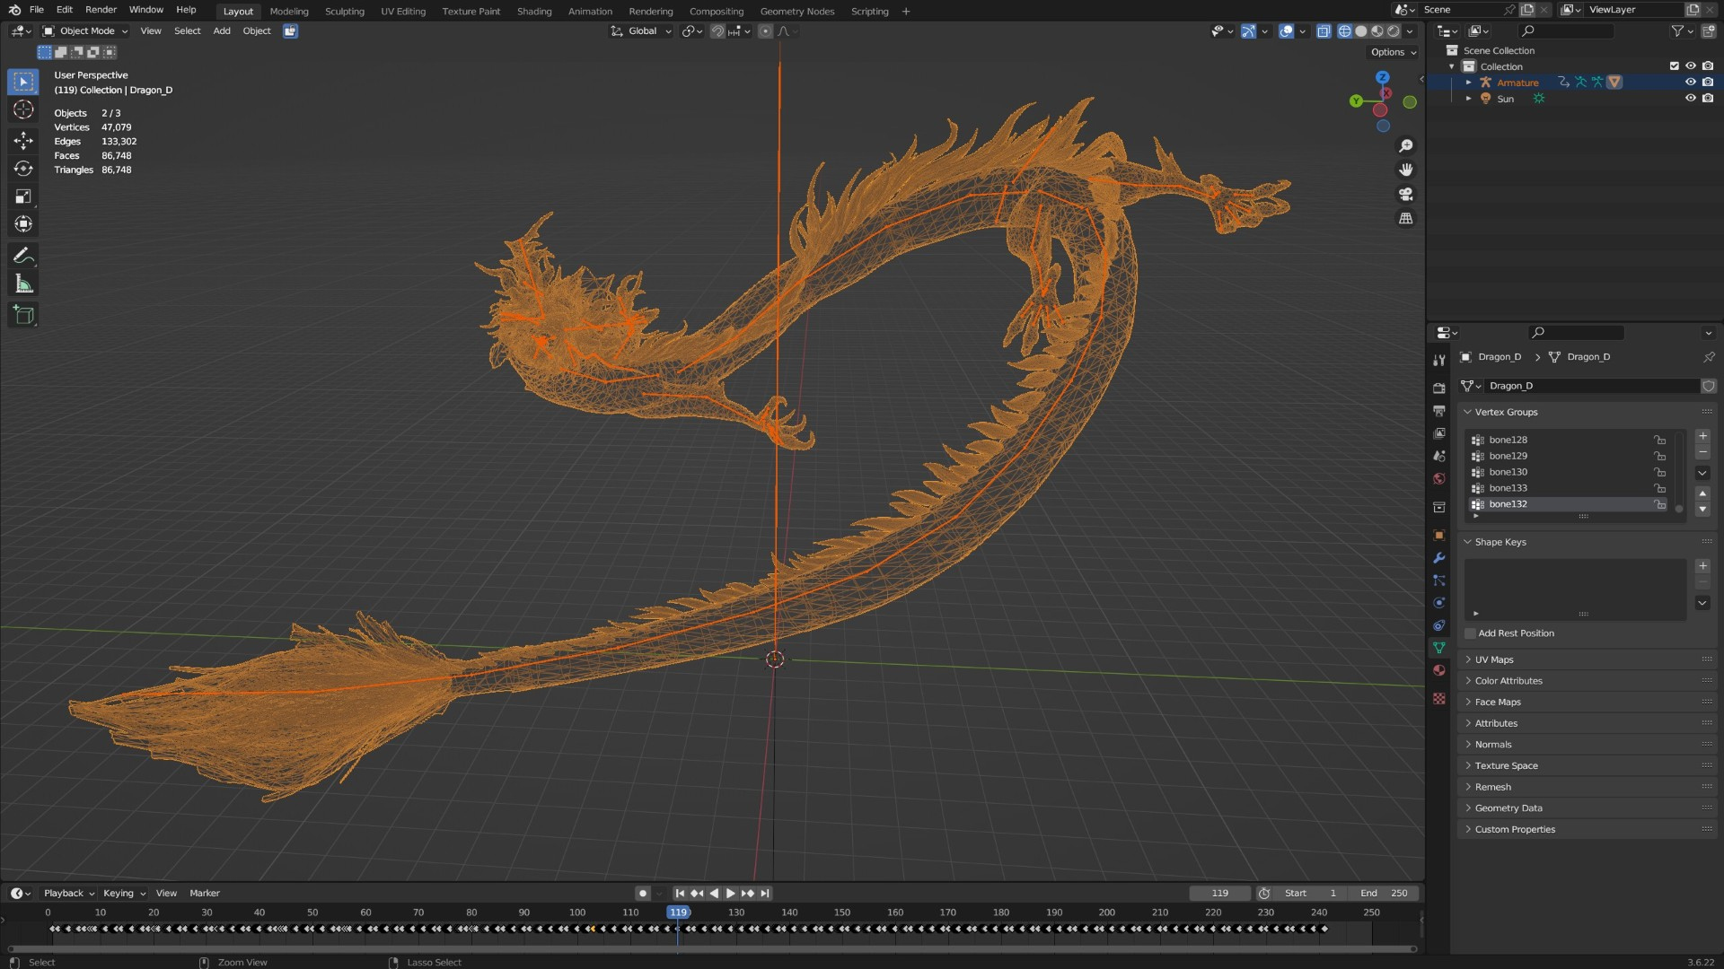Open vertex group specials dropdown arrow
Image resolution: width=1724 pixels, height=969 pixels.
coord(1702,473)
